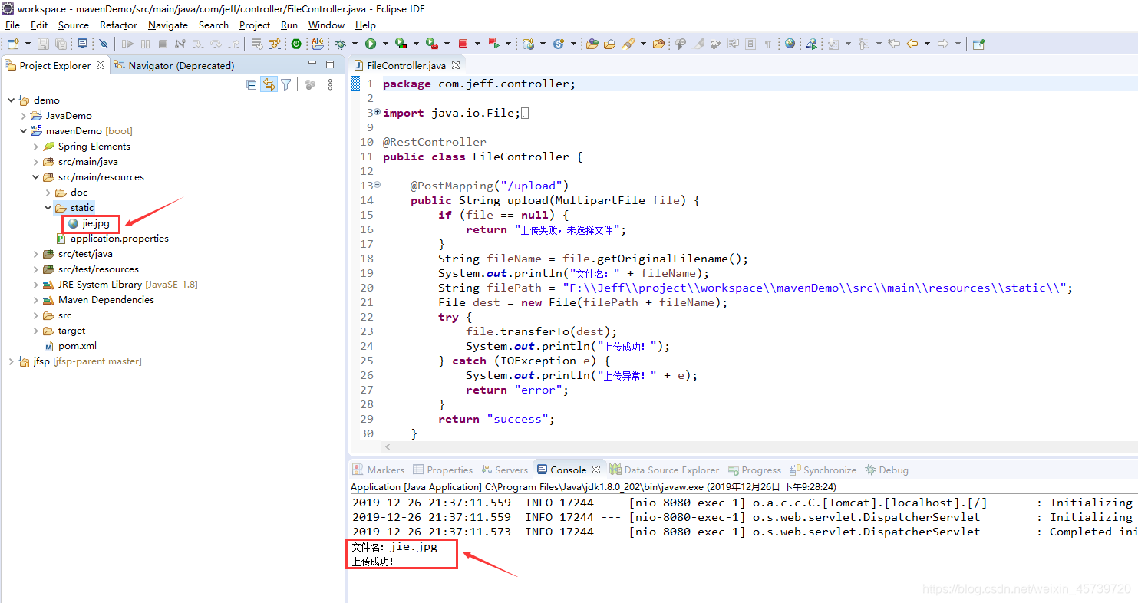The width and height of the screenshot is (1138, 603).
Task: Click the Save icon in toolbar
Action: click(x=43, y=44)
